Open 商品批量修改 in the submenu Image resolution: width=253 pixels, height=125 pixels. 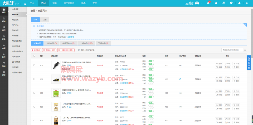point(17,41)
